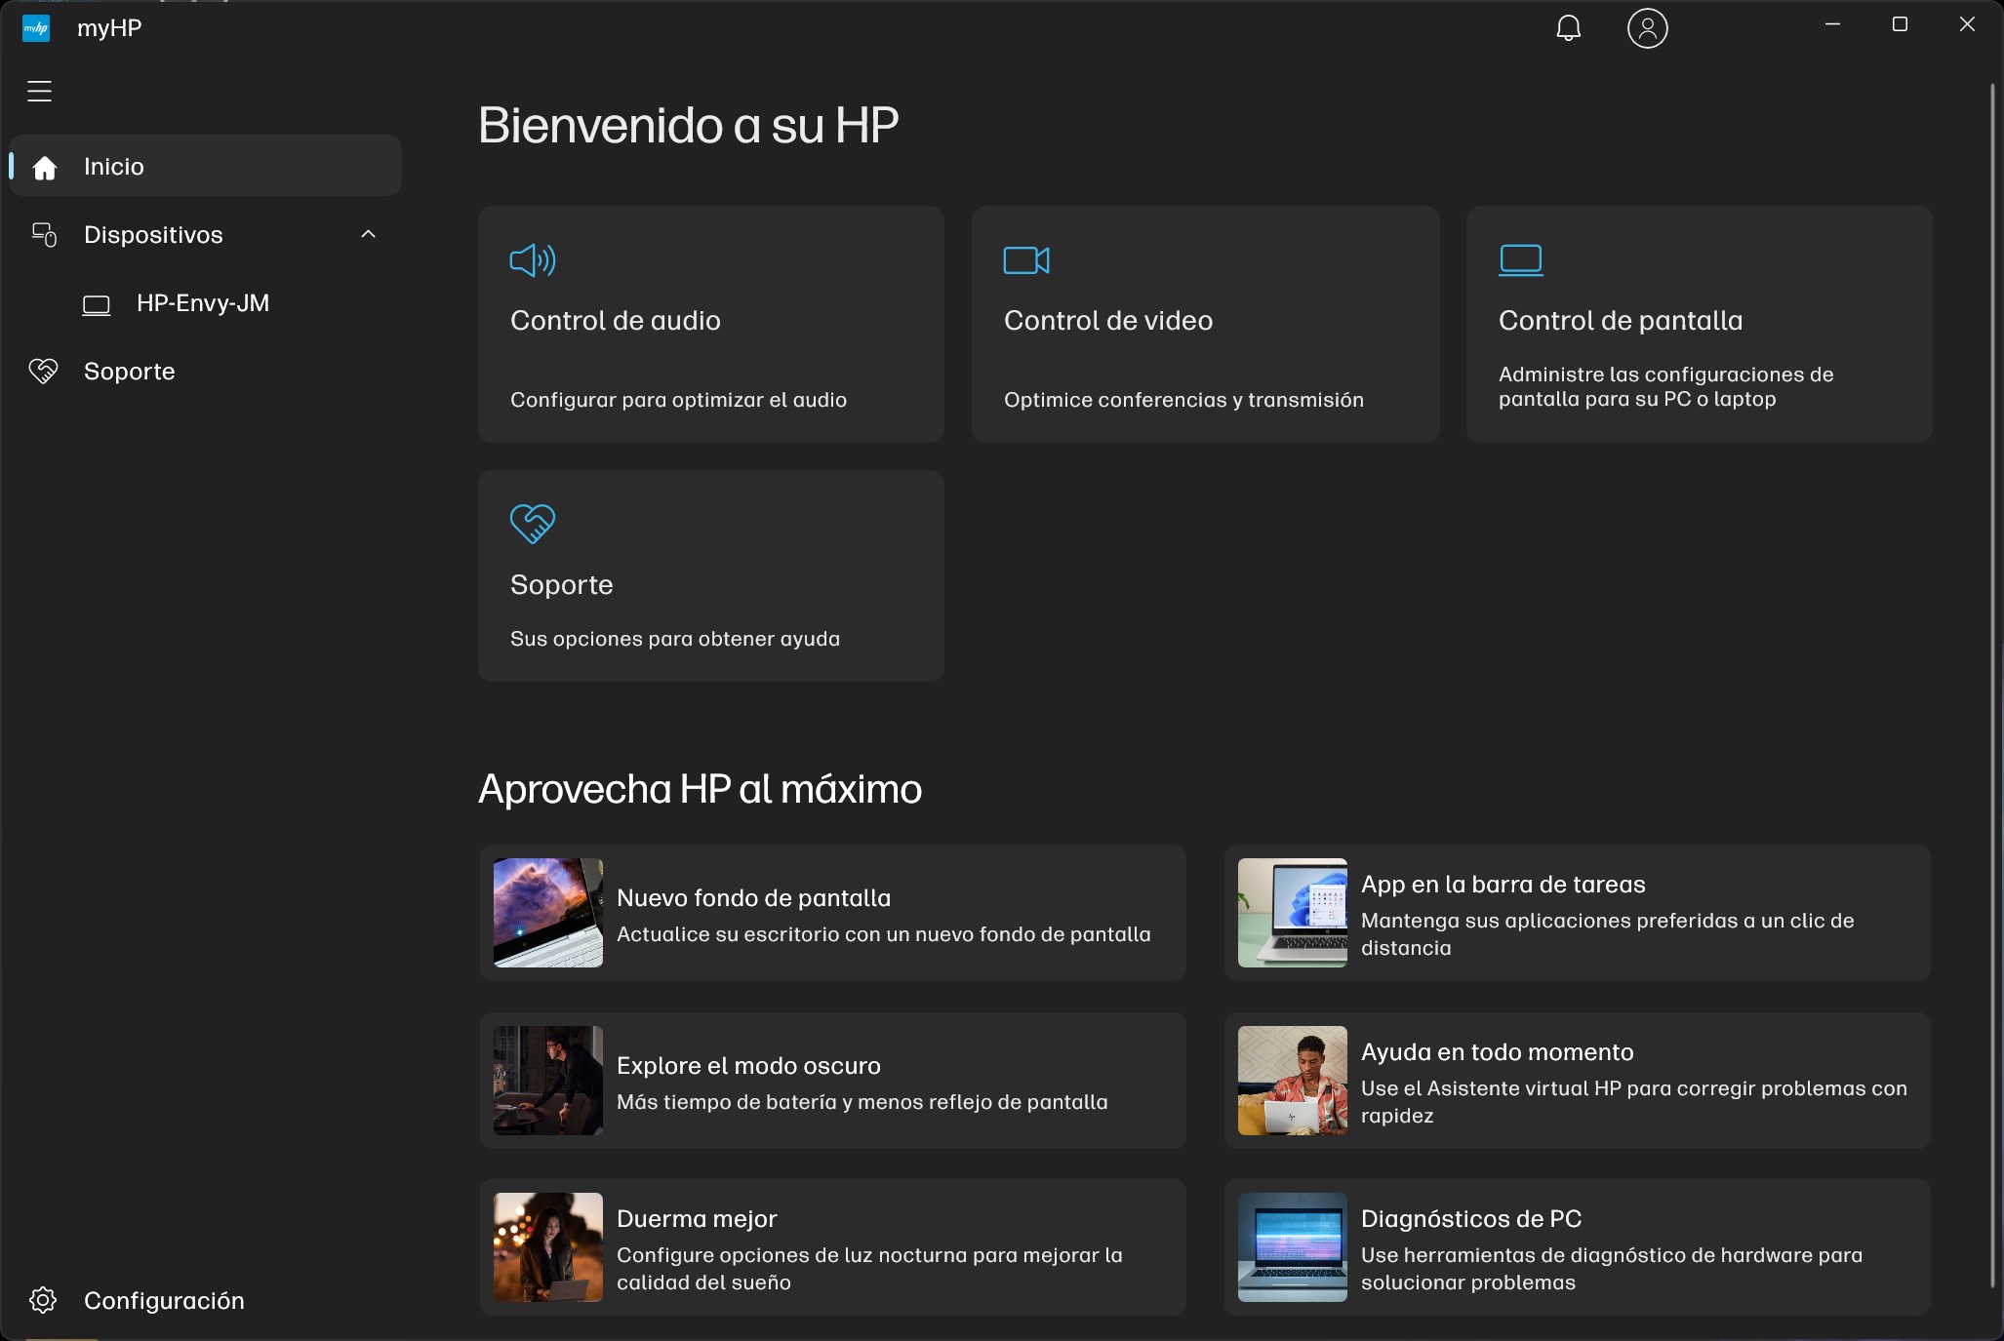Click the 'Bienvenido a su HP' heading
2004x1341 pixels.
(688, 125)
